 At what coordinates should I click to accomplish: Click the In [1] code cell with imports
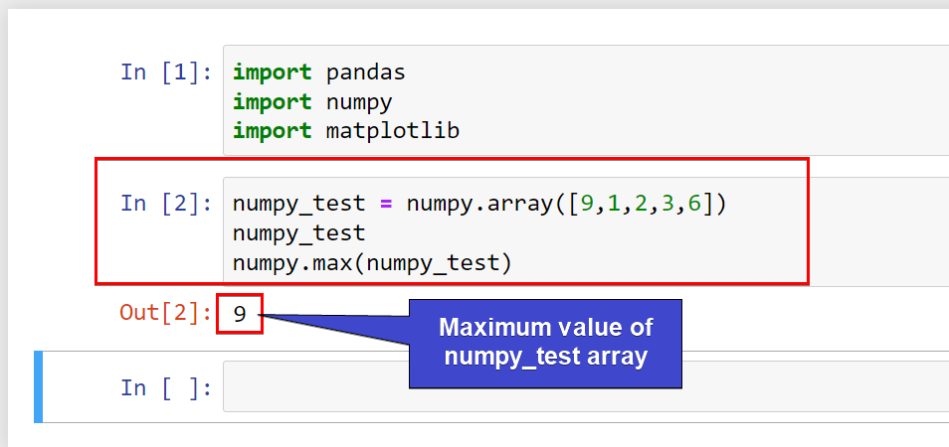[586, 100]
